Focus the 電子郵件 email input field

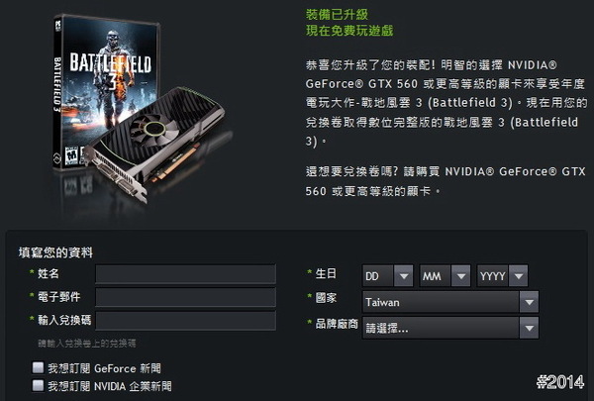[186, 297]
